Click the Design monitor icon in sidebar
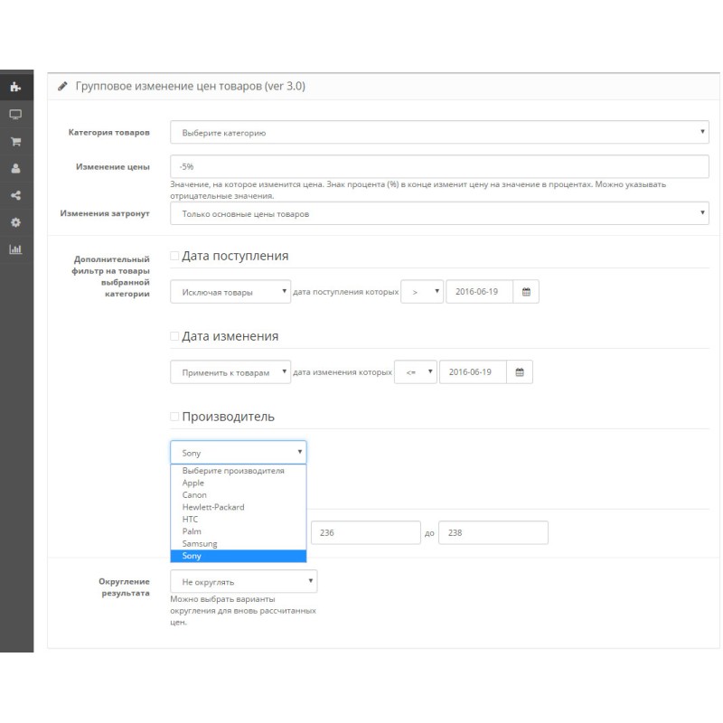This screenshot has height=723, width=723. coord(14,115)
